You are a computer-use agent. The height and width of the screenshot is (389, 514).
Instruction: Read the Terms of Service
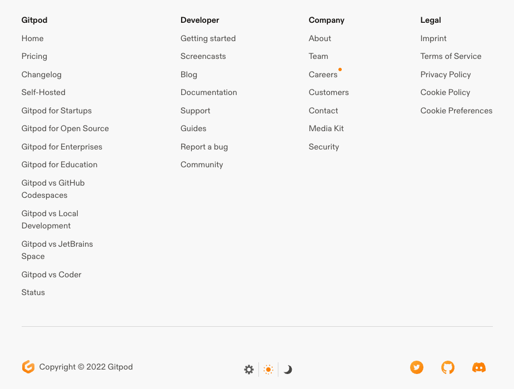point(451,56)
